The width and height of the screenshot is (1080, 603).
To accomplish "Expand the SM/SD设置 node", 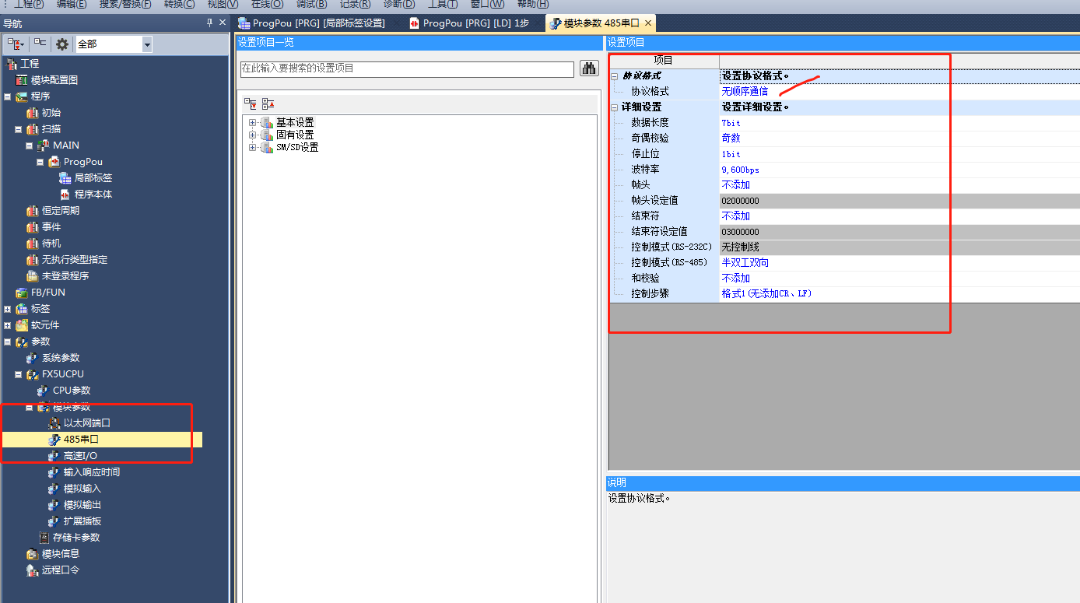I will [x=252, y=148].
